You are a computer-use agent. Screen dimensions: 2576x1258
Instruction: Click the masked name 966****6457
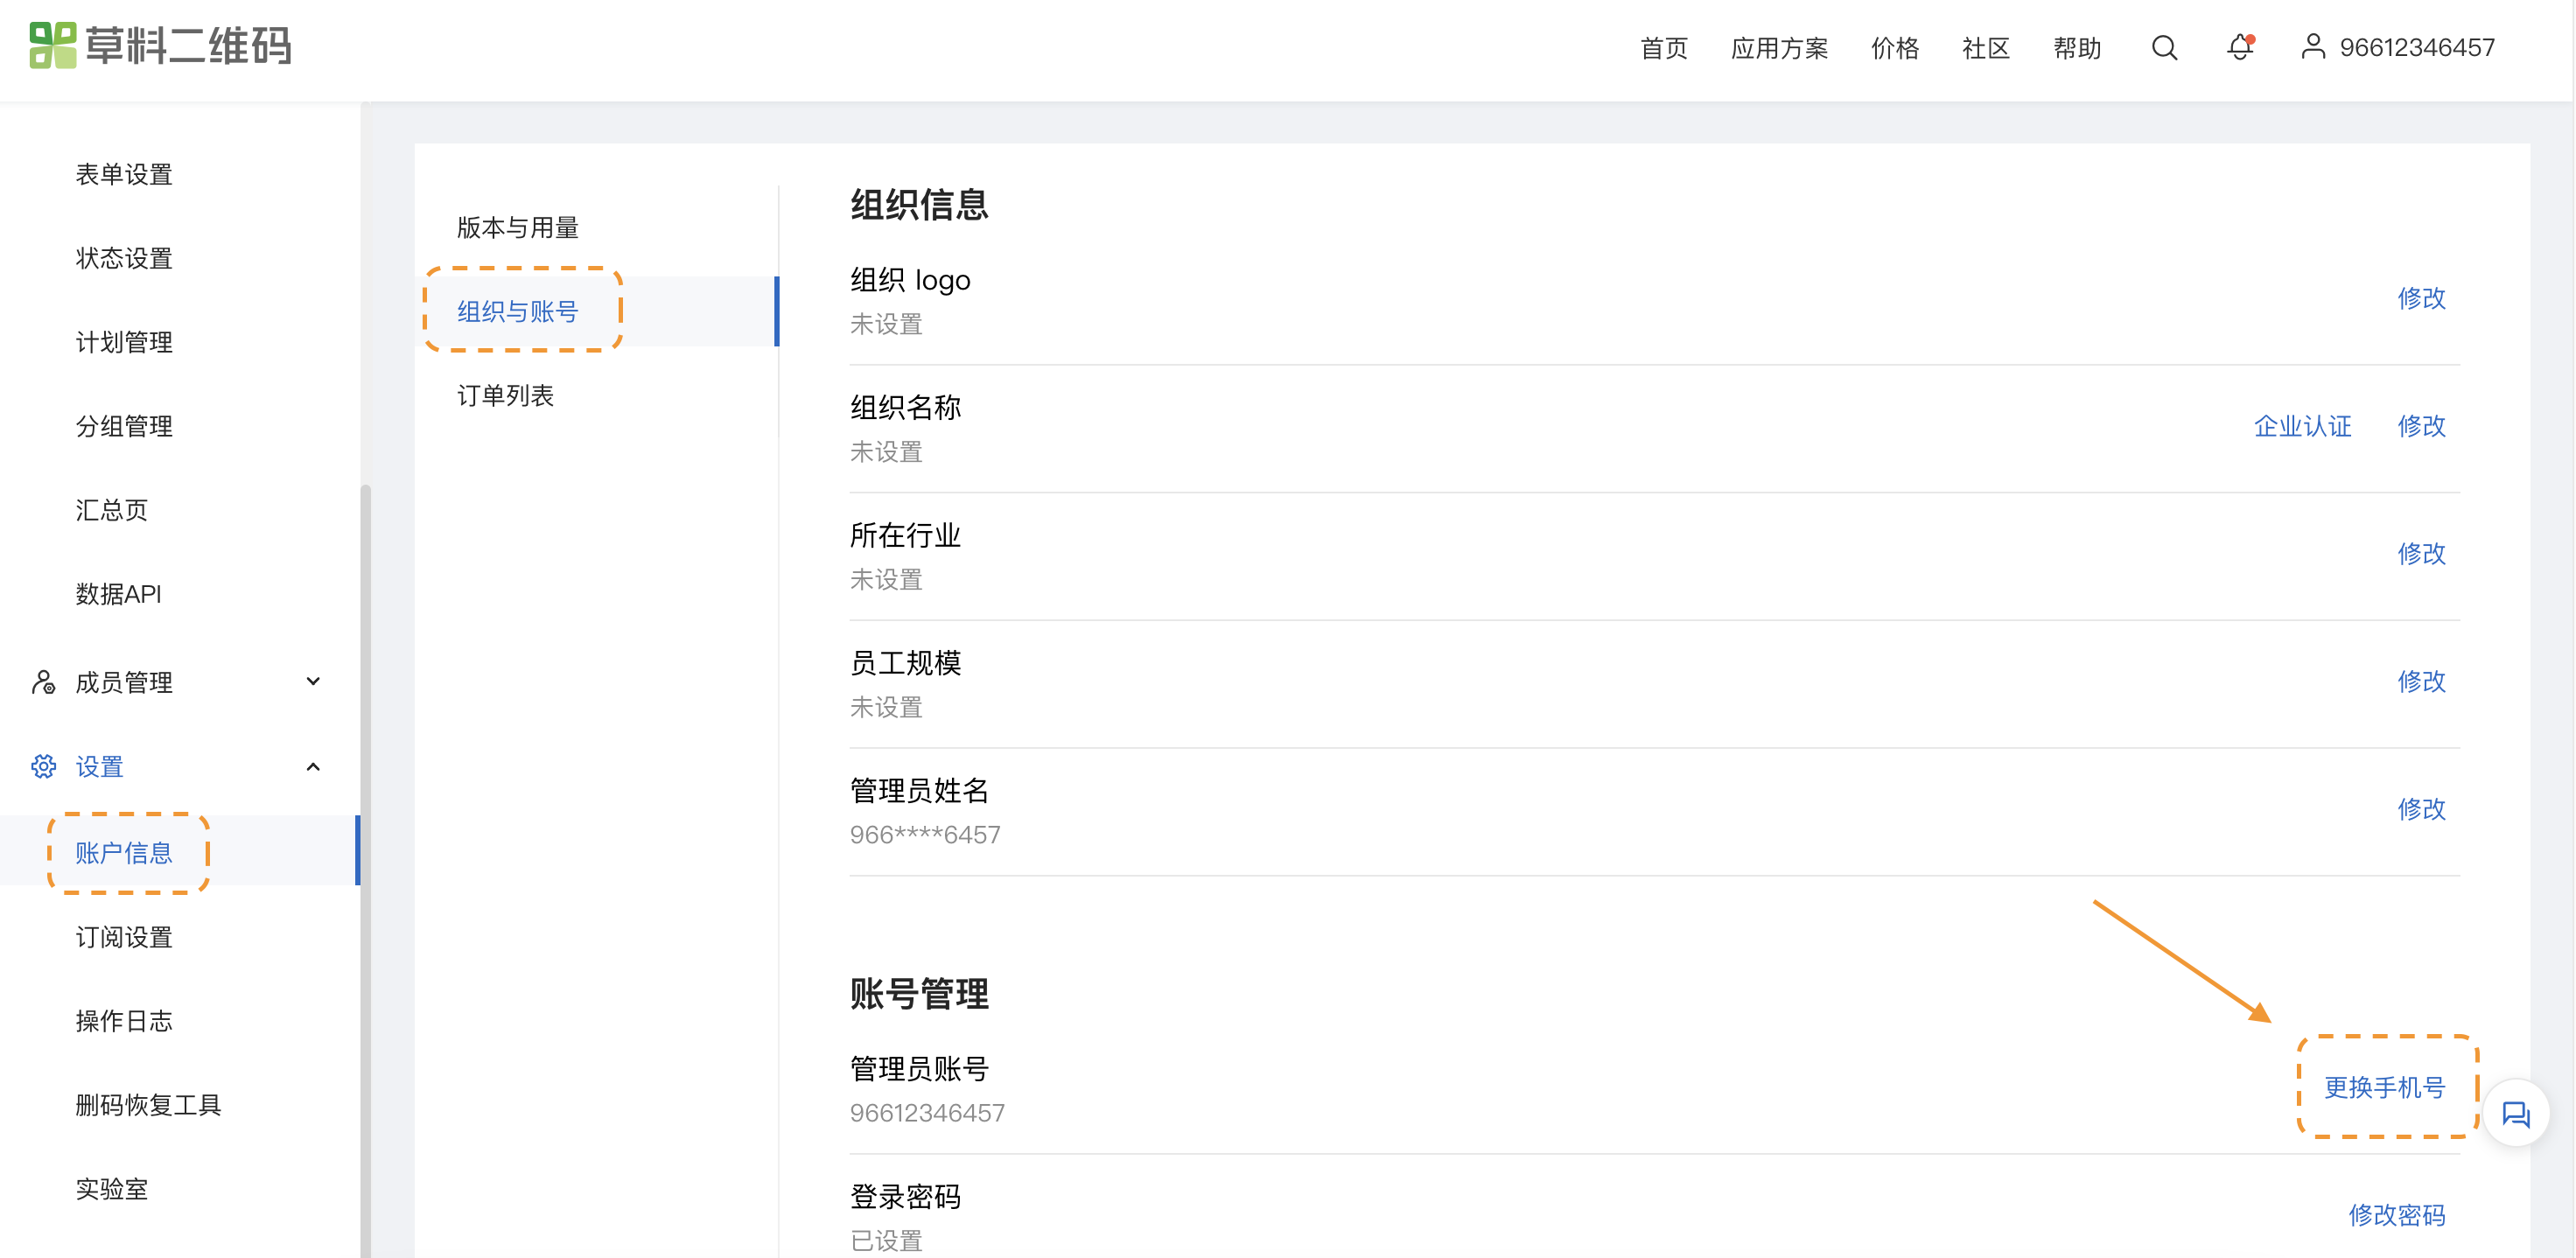tap(925, 835)
